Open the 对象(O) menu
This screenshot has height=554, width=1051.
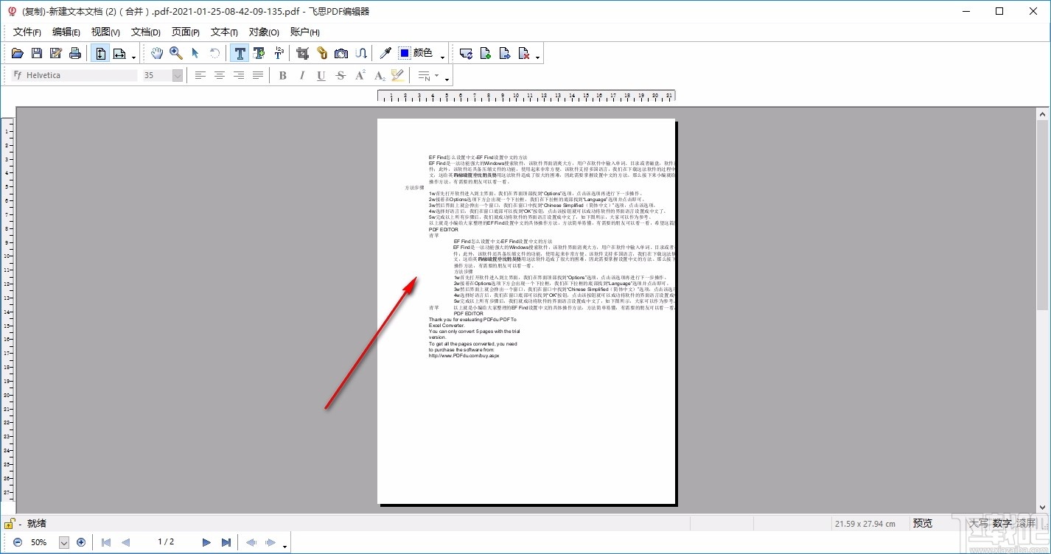tap(264, 32)
